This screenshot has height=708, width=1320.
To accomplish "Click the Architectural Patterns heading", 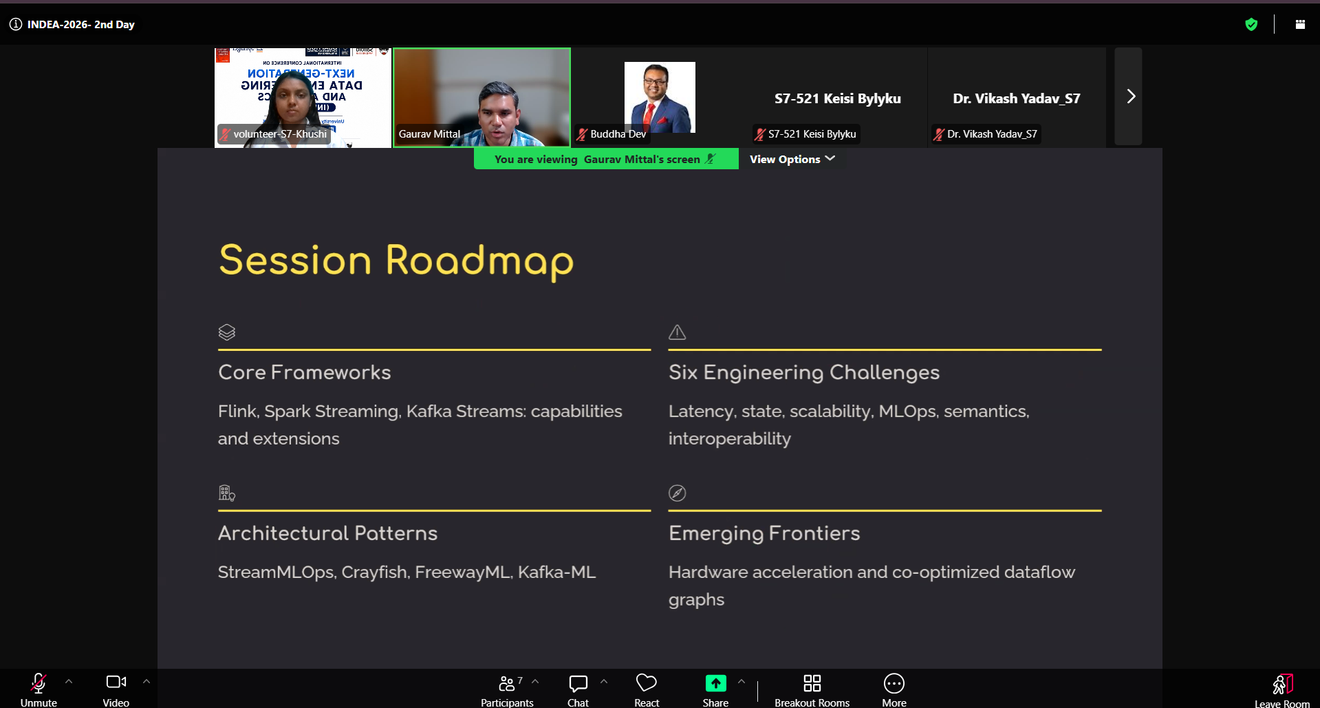I will 327,533.
